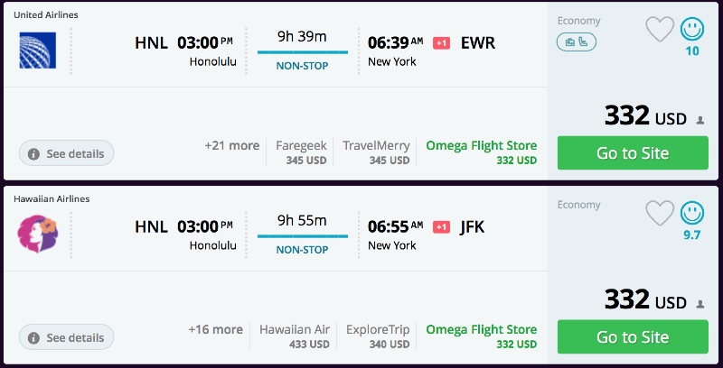Go to Site for the Hawaiian flight

632,337
